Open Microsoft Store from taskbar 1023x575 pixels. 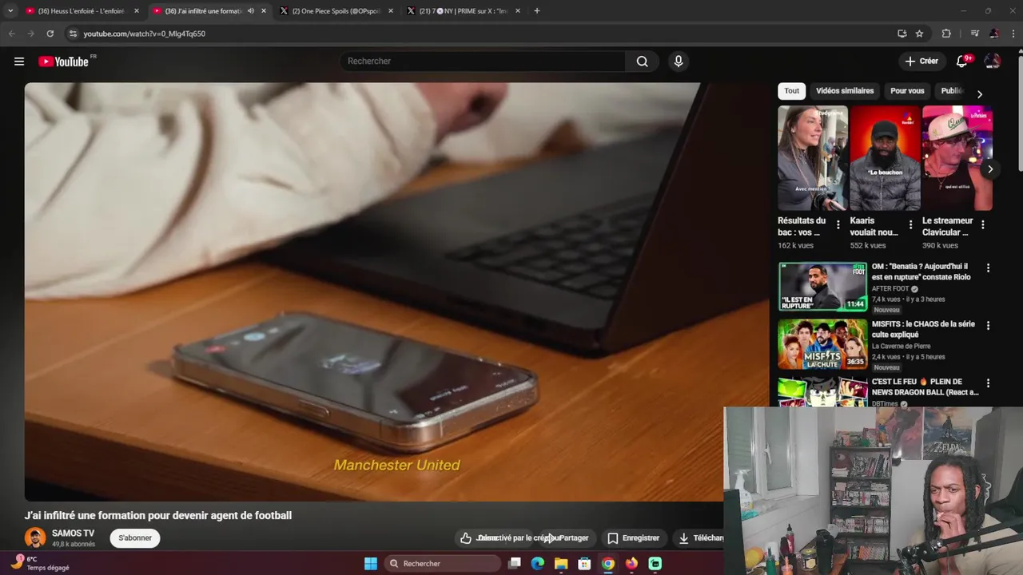click(x=584, y=564)
